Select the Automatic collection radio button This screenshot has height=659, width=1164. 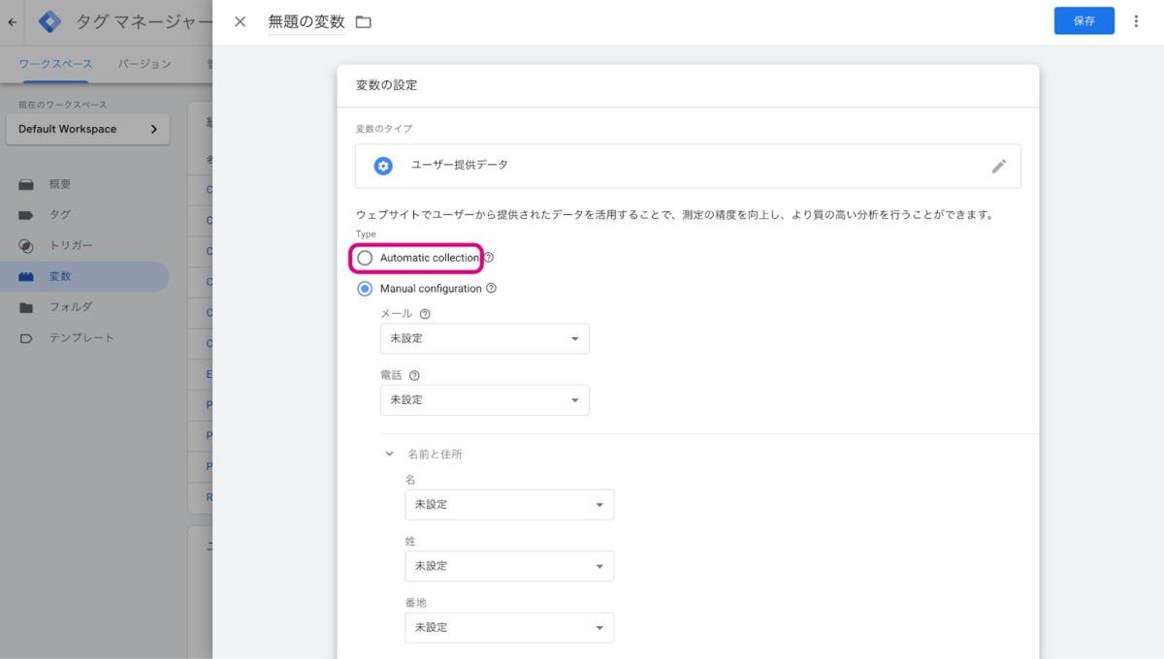(x=365, y=258)
